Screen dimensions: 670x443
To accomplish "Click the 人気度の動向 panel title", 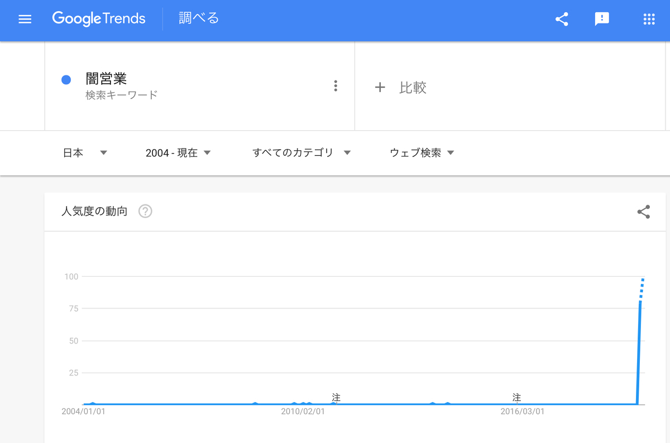I will (x=94, y=211).
